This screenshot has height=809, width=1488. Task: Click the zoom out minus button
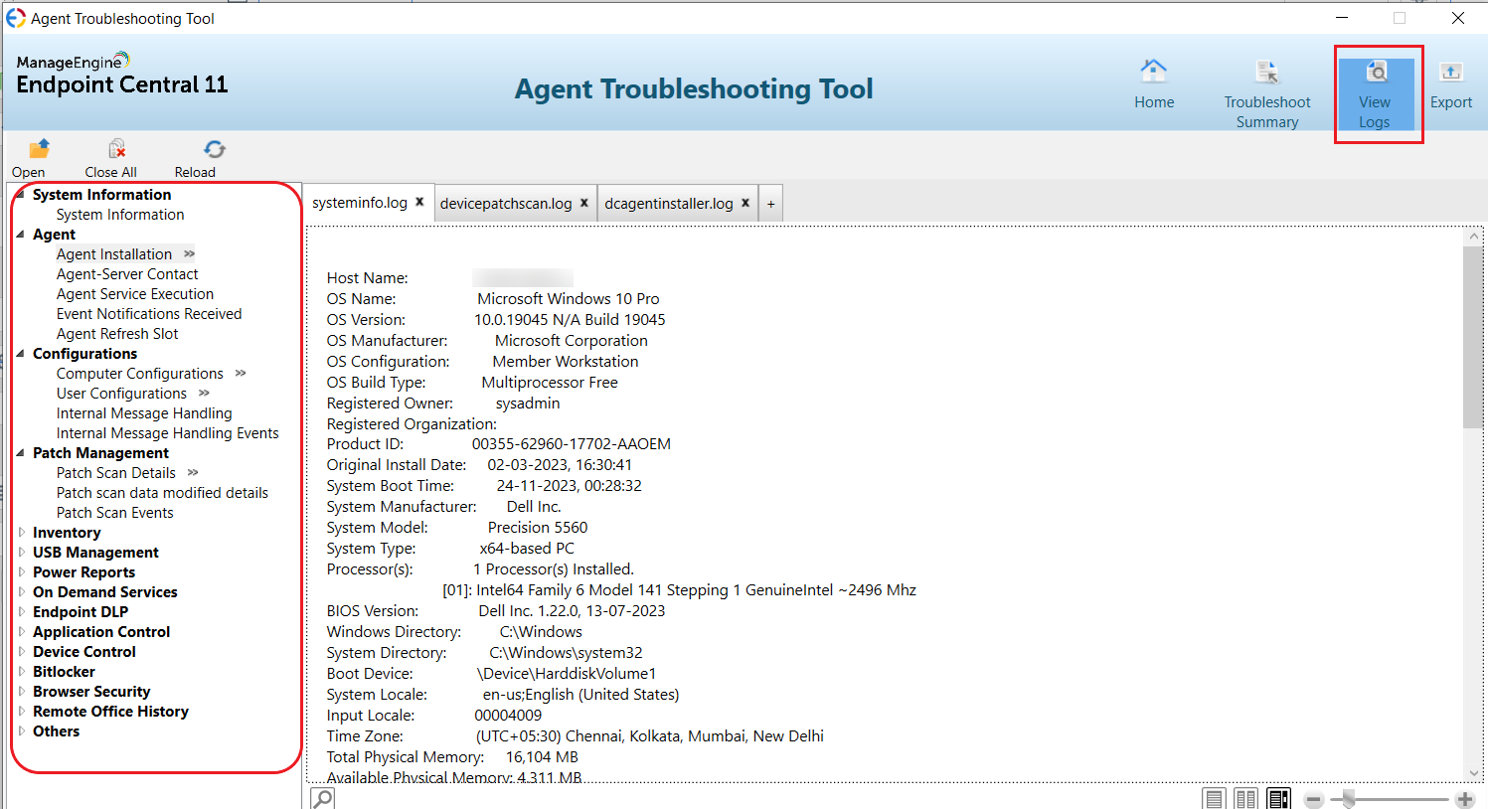pyautogui.click(x=1314, y=800)
